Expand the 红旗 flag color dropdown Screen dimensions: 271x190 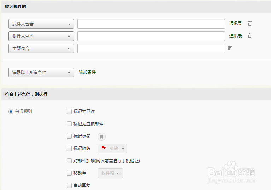point(112,148)
